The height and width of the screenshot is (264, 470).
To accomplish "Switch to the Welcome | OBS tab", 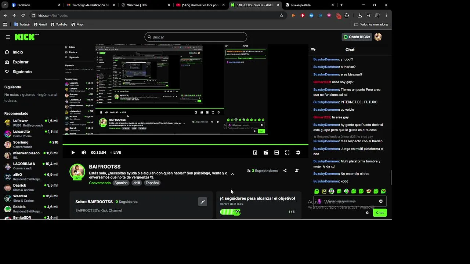I will point(146,5).
